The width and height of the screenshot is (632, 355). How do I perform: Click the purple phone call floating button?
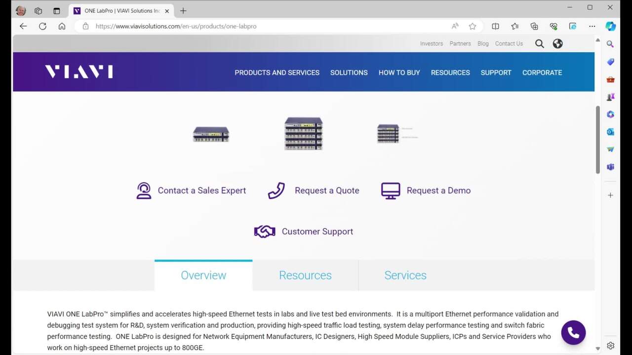pos(573,333)
